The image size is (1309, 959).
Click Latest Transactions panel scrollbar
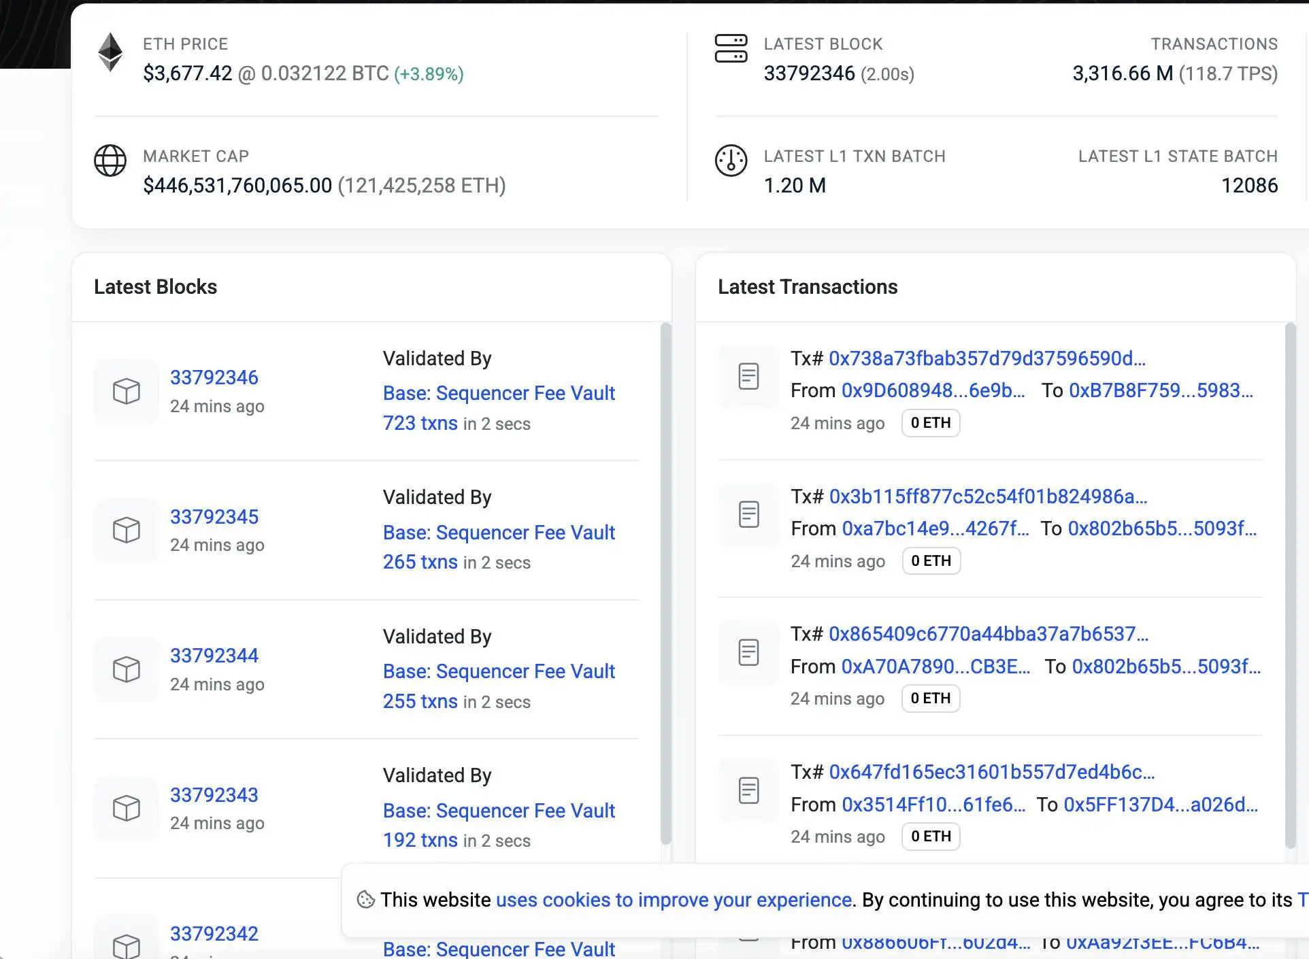point(1290,585)
